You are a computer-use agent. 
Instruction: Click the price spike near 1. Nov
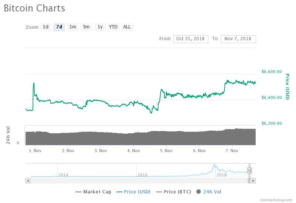tap(34, 84)
